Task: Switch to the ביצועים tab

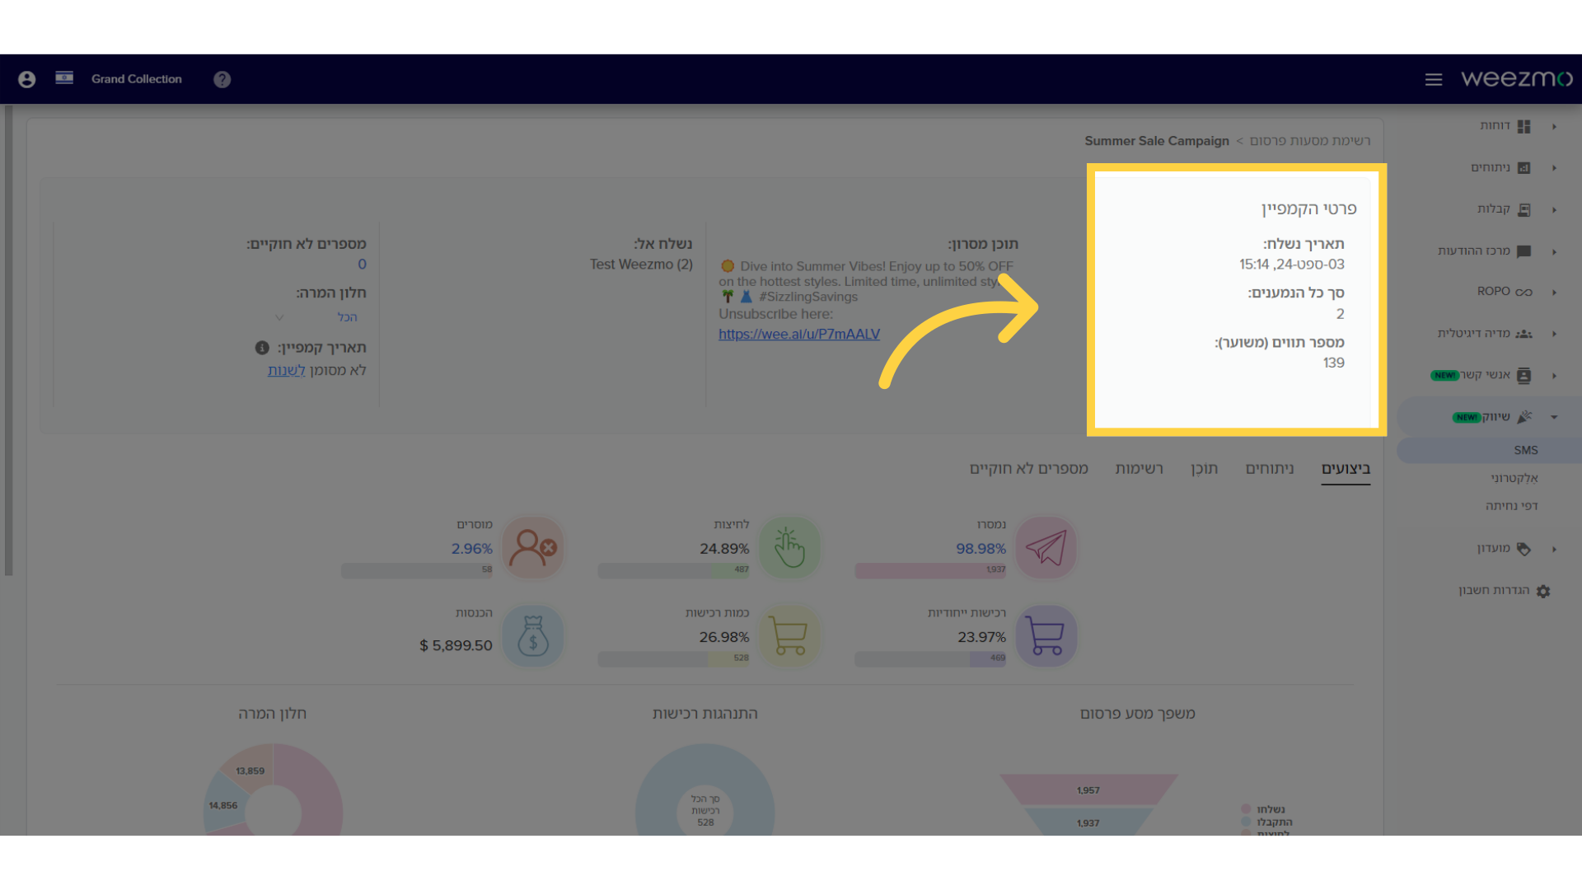Action: (x=1346, y=469)
